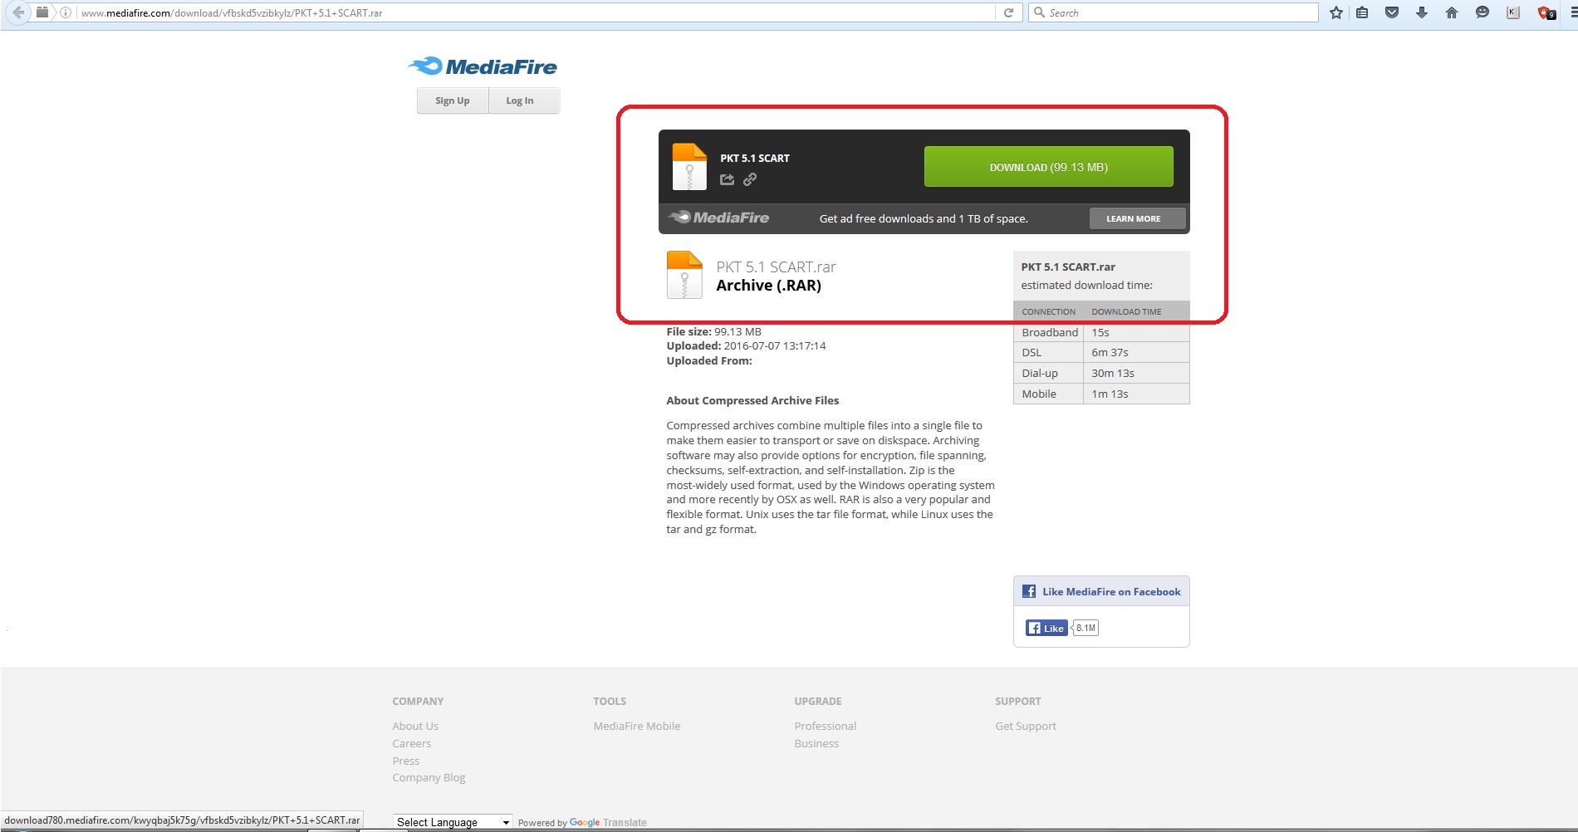1578x832 pixels.
Task: Click the grey MediaFire logo in ad banner
Action: (x=719, y=218)
